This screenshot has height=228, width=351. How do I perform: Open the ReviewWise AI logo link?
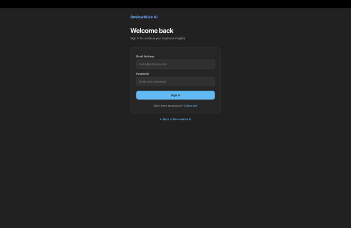144,17
